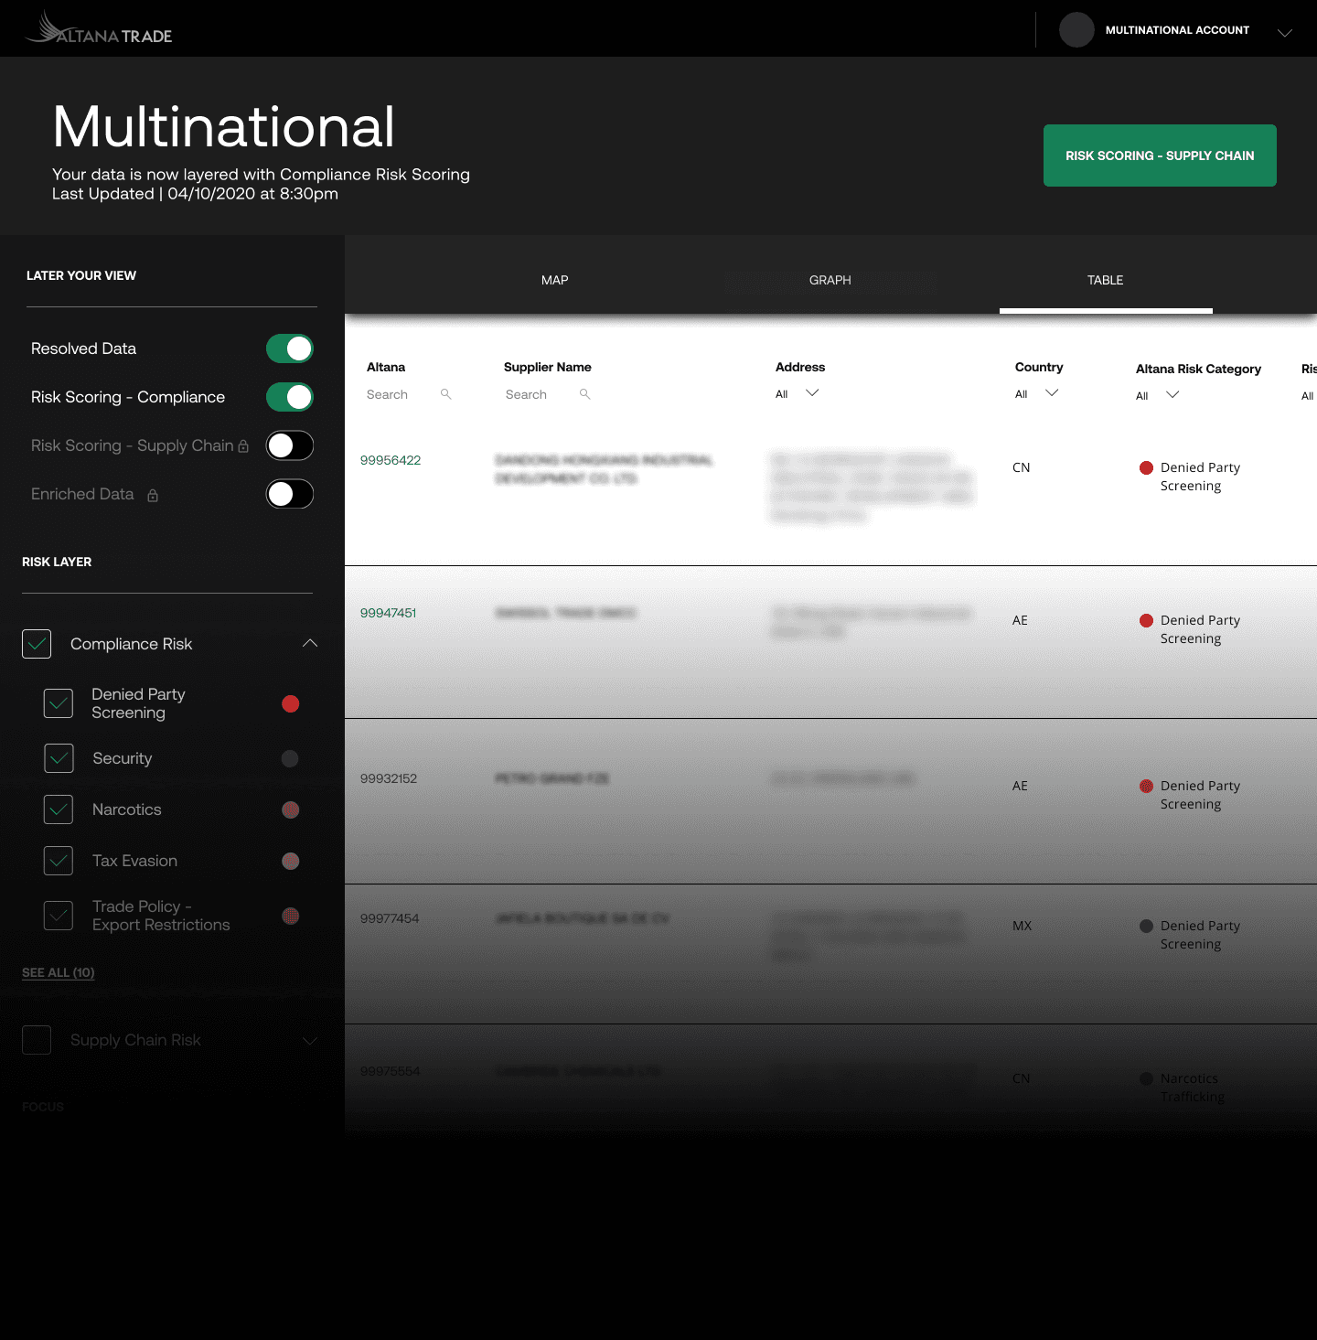Click Altana Risk Category column header

tap(1198, 369)
